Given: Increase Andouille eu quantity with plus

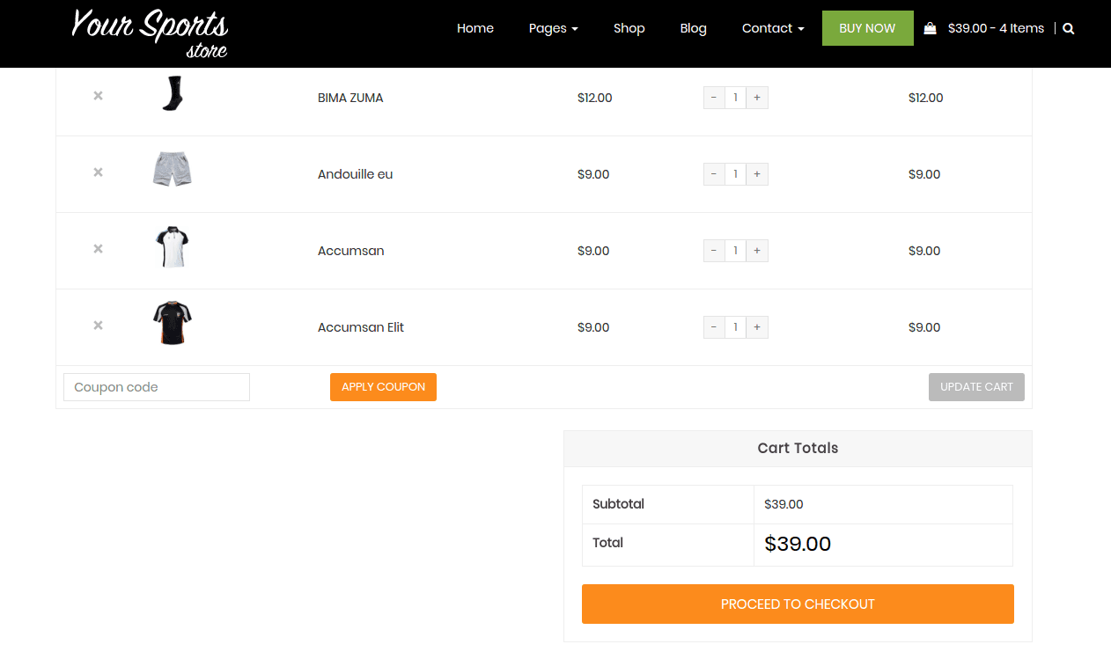Looking at the screenshot, I should (757, 174).
